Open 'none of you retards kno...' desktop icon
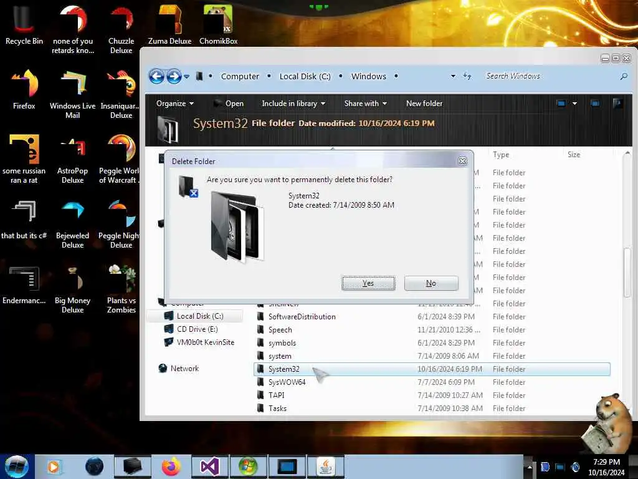This screenshot has height=479, width=638. pyautogui.click(x=73, y=30)
